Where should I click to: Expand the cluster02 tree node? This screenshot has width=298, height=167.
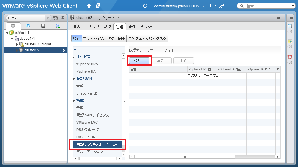pyautogui.click(x=17, y=50)
